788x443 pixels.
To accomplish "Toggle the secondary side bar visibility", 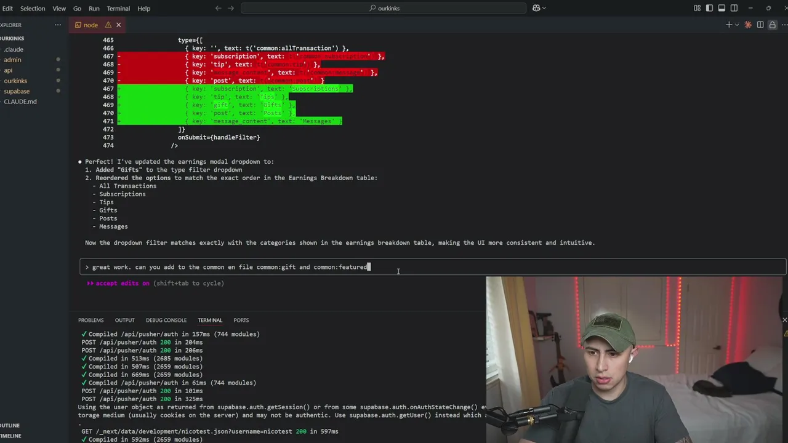I will point(734,8).
